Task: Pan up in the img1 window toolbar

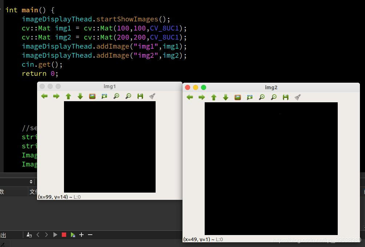Action: coord(68,96)
